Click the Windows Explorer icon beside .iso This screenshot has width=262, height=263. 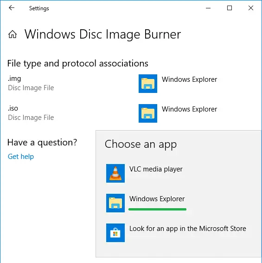[x=148, y=113]
